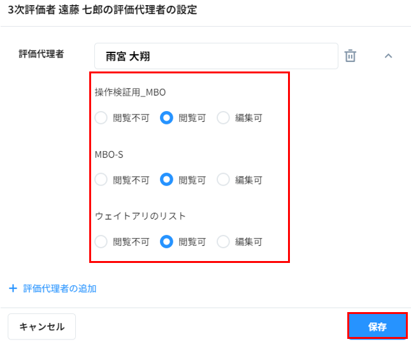Collapse the evaluation proxy section chevron
This screenshot has height=344, width=411.
388,56
